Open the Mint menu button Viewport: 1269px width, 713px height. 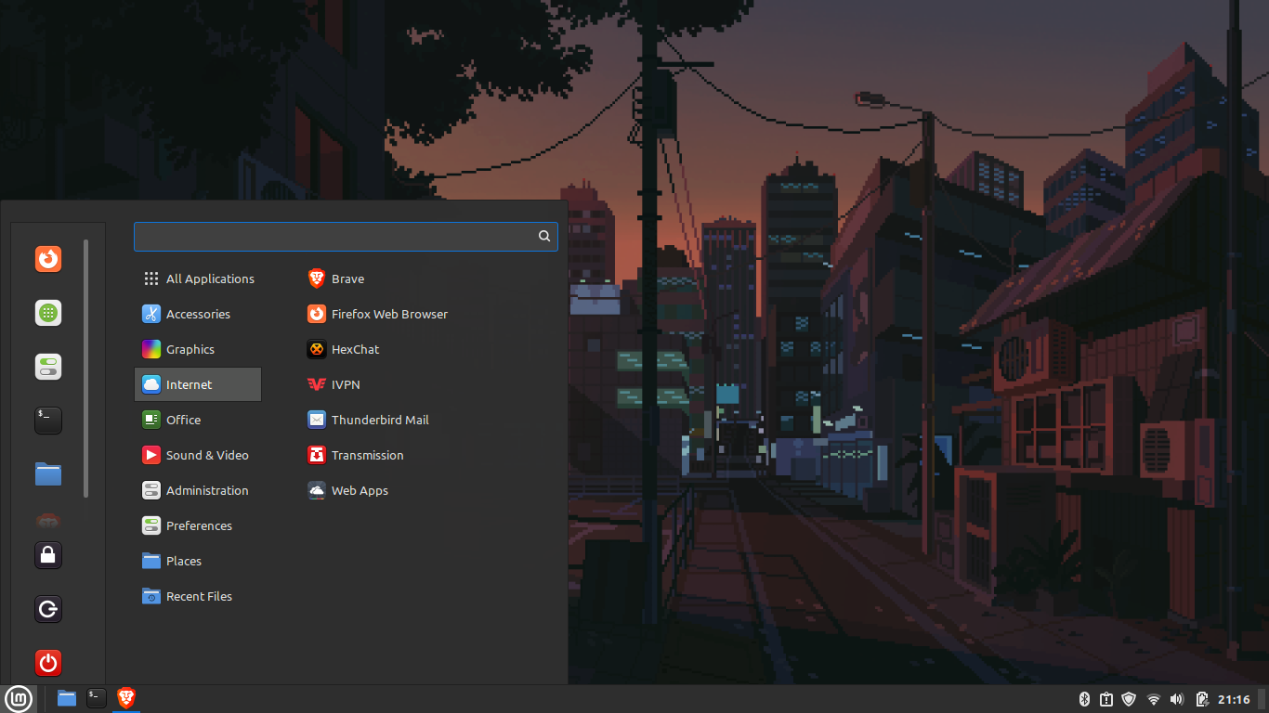pos(19,698)
